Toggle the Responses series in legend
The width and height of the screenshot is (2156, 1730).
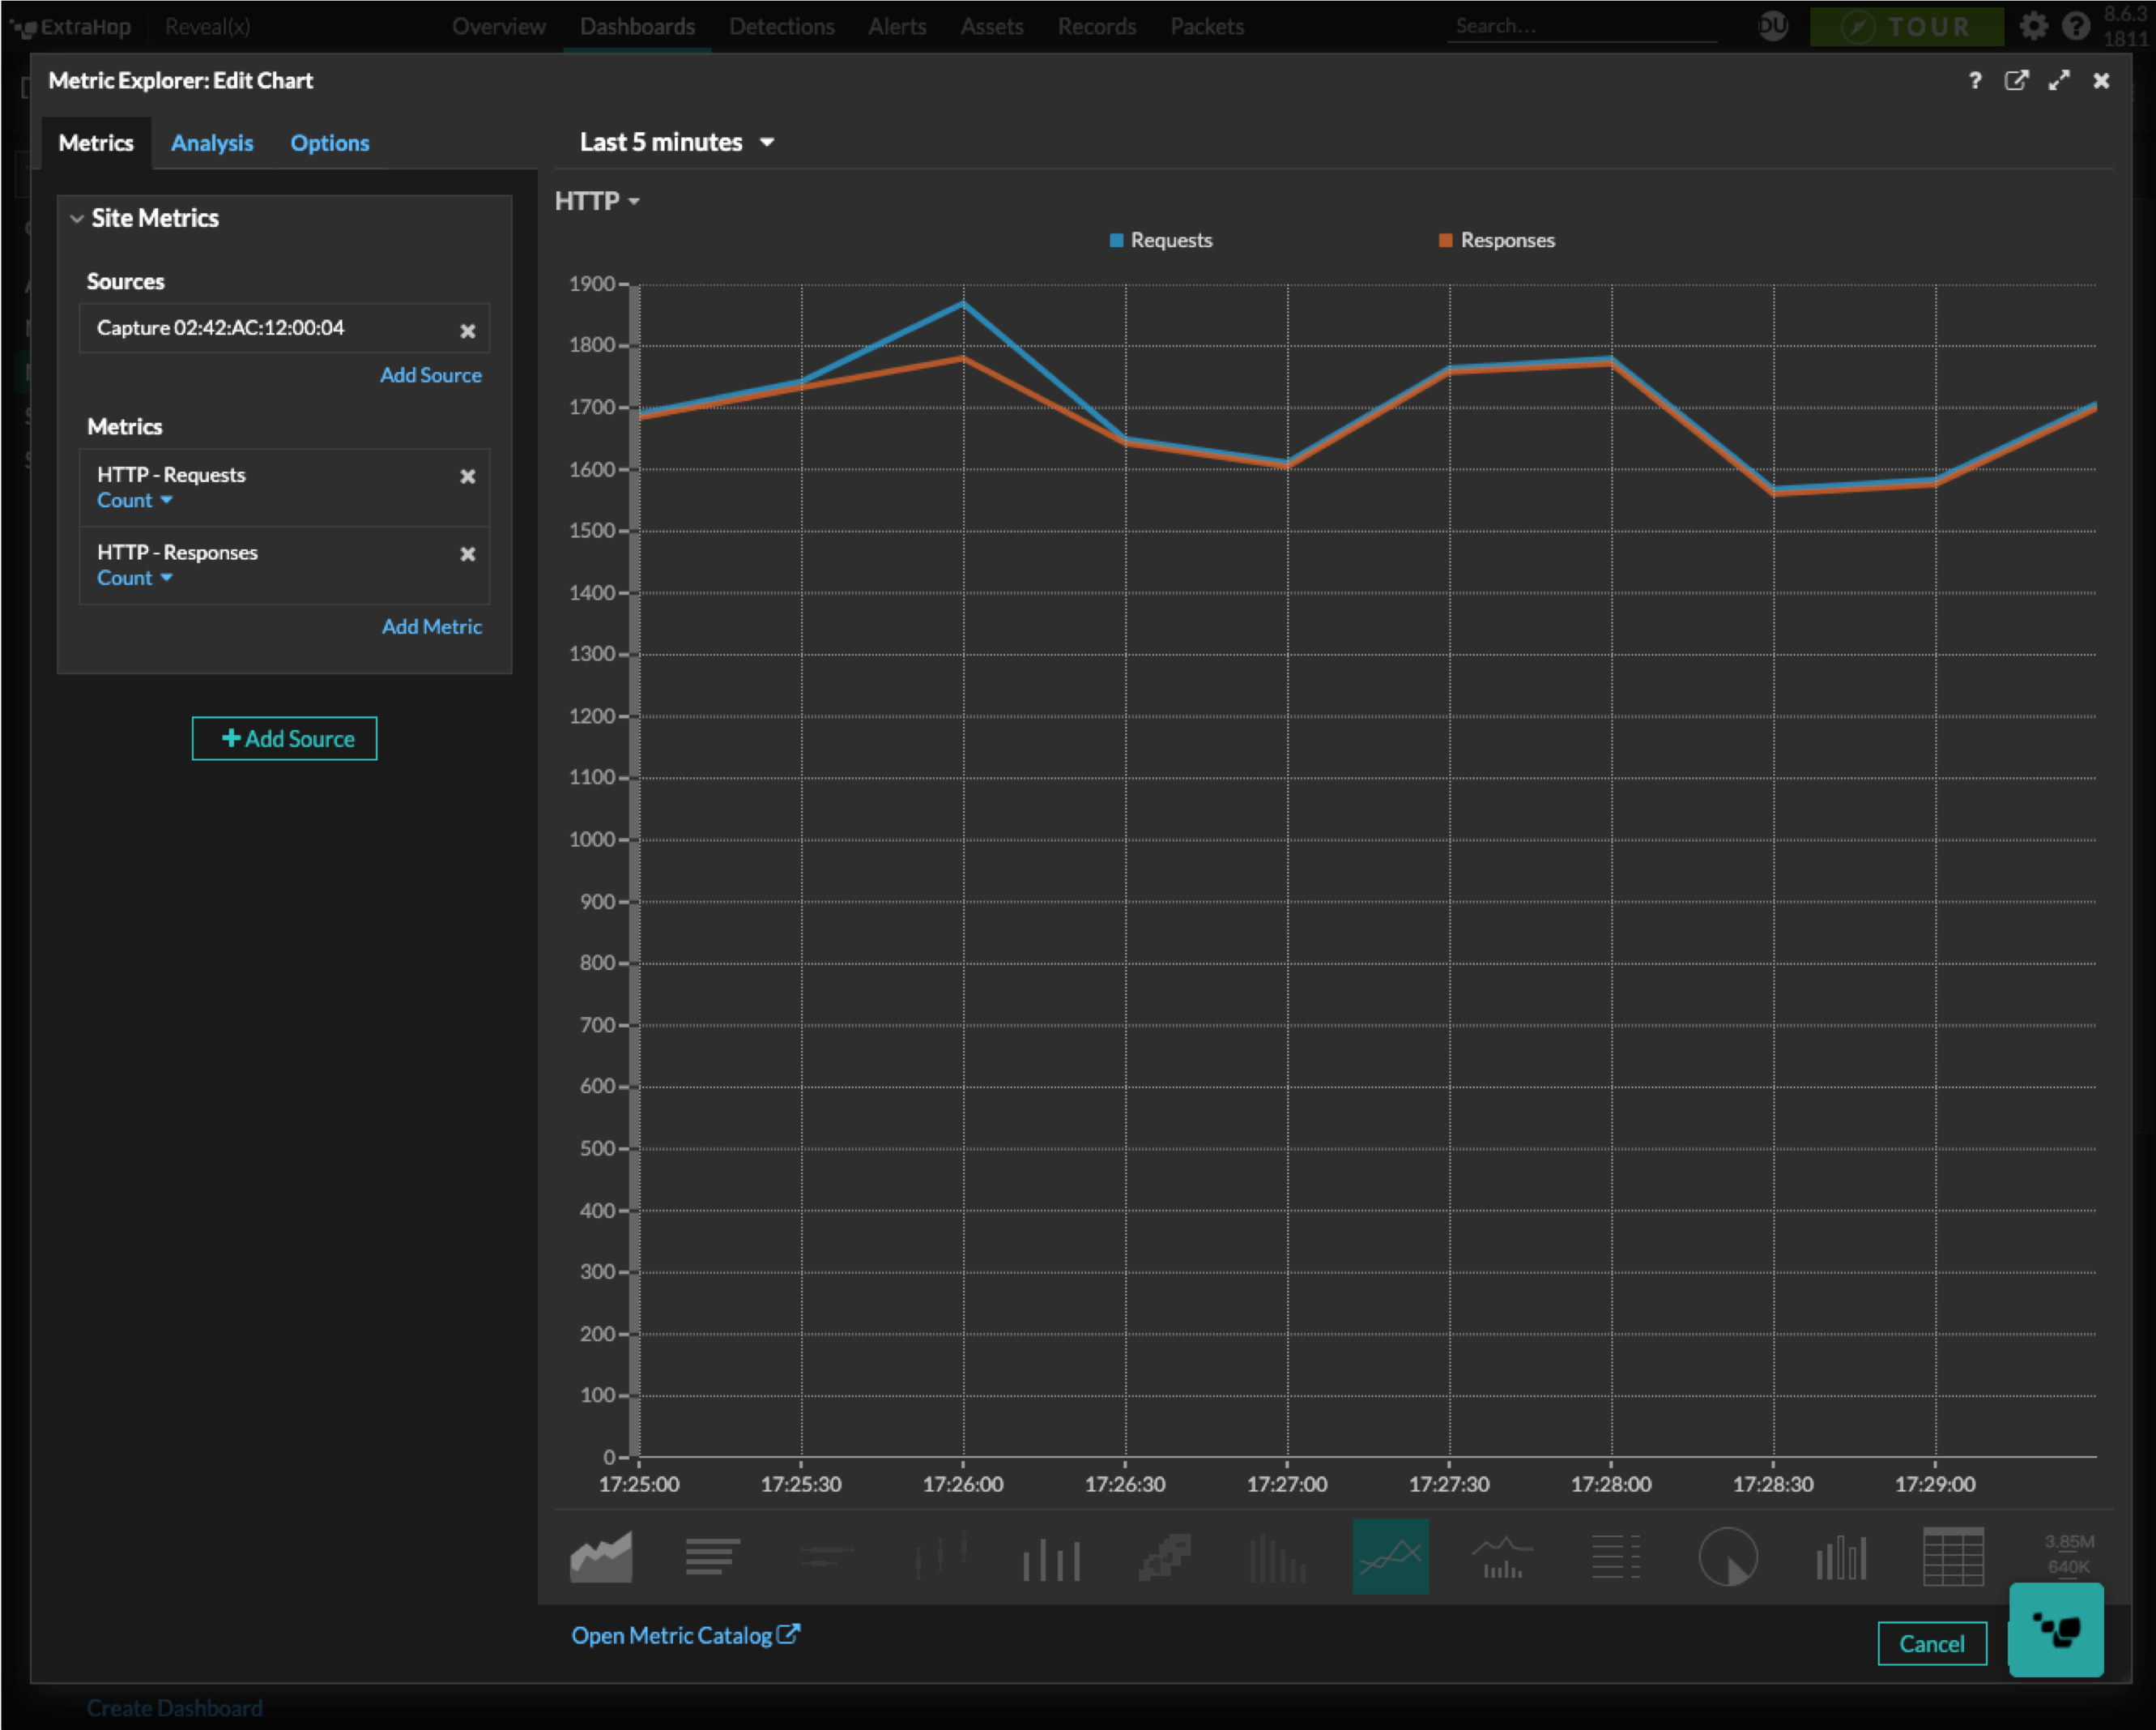1497,240
